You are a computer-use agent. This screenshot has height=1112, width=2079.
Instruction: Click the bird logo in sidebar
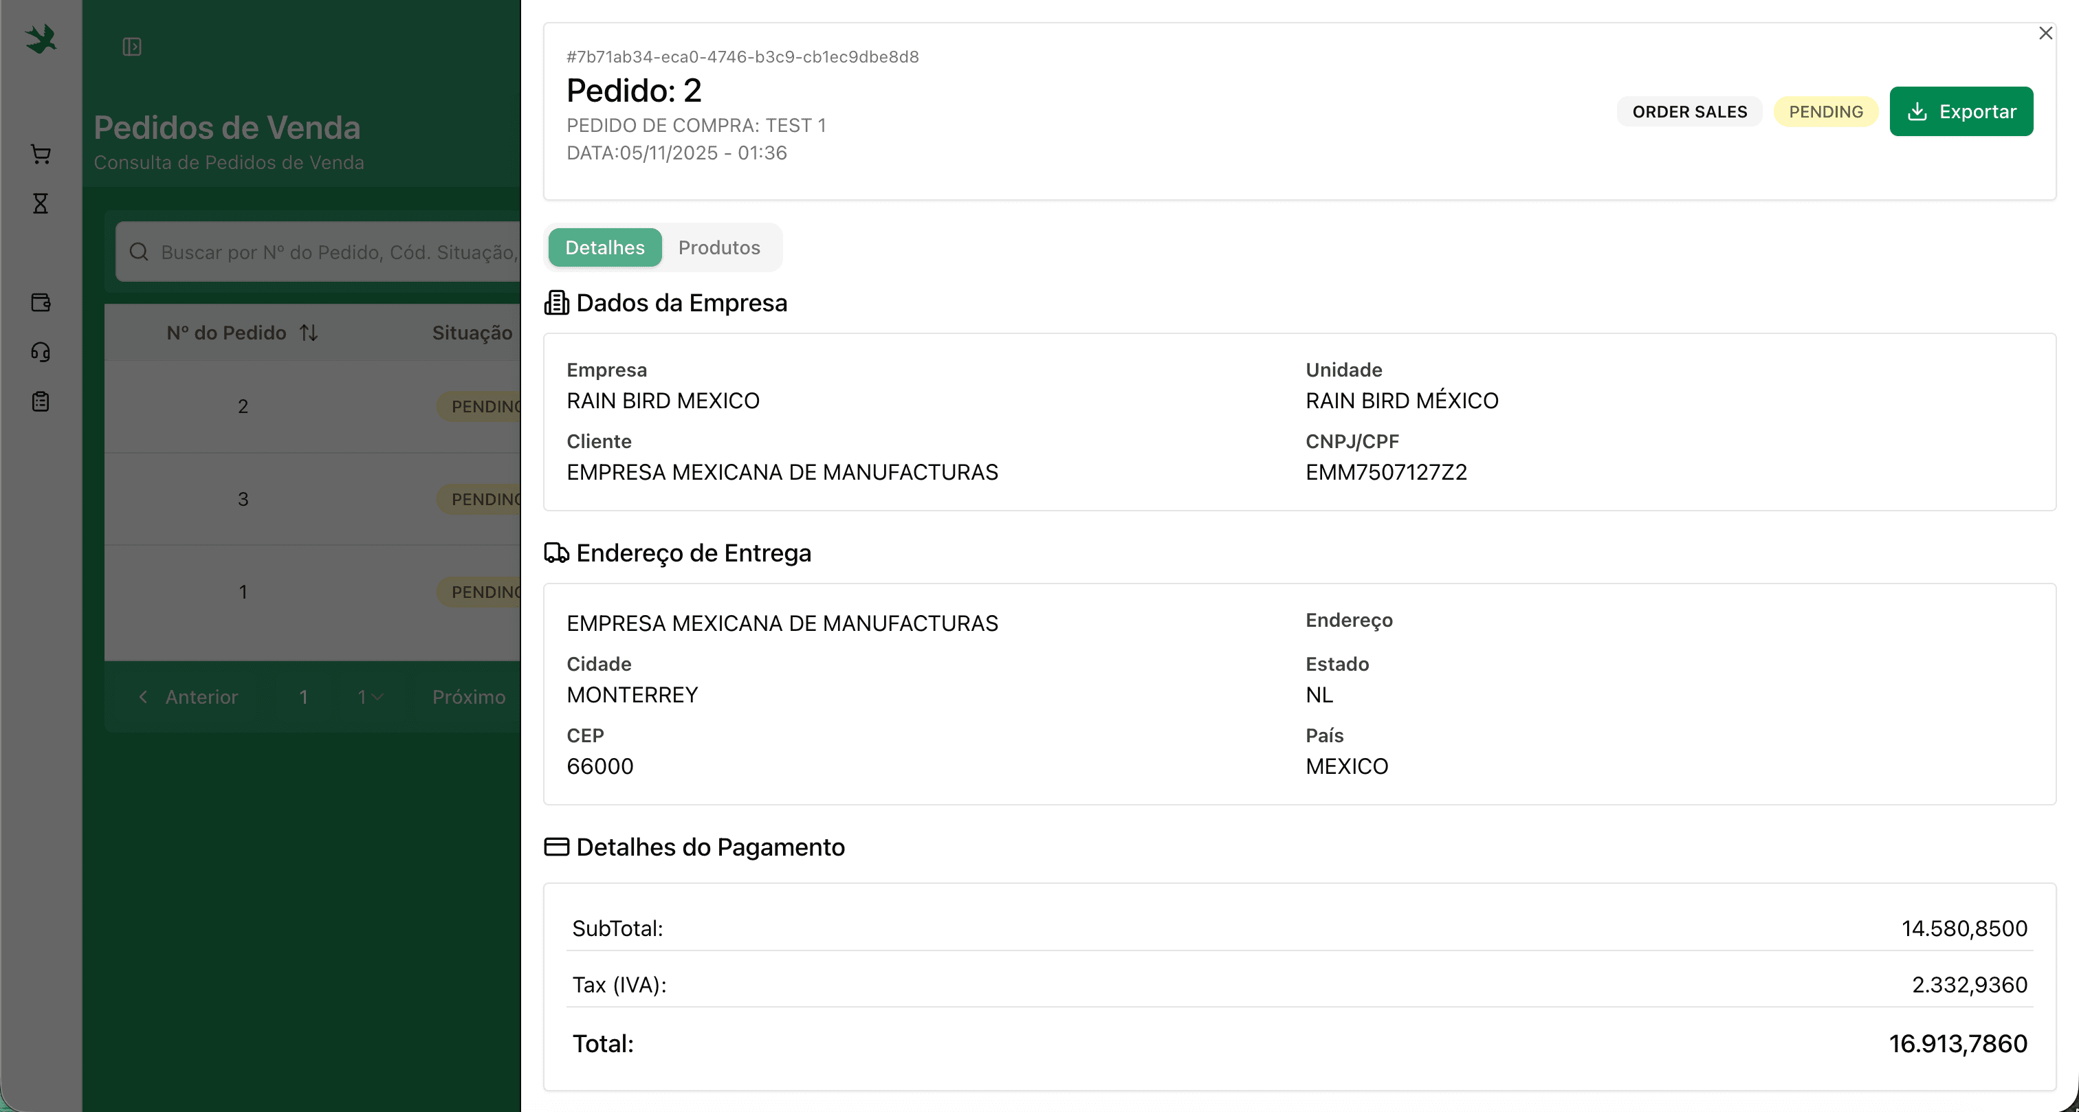(x=41, y=40)
